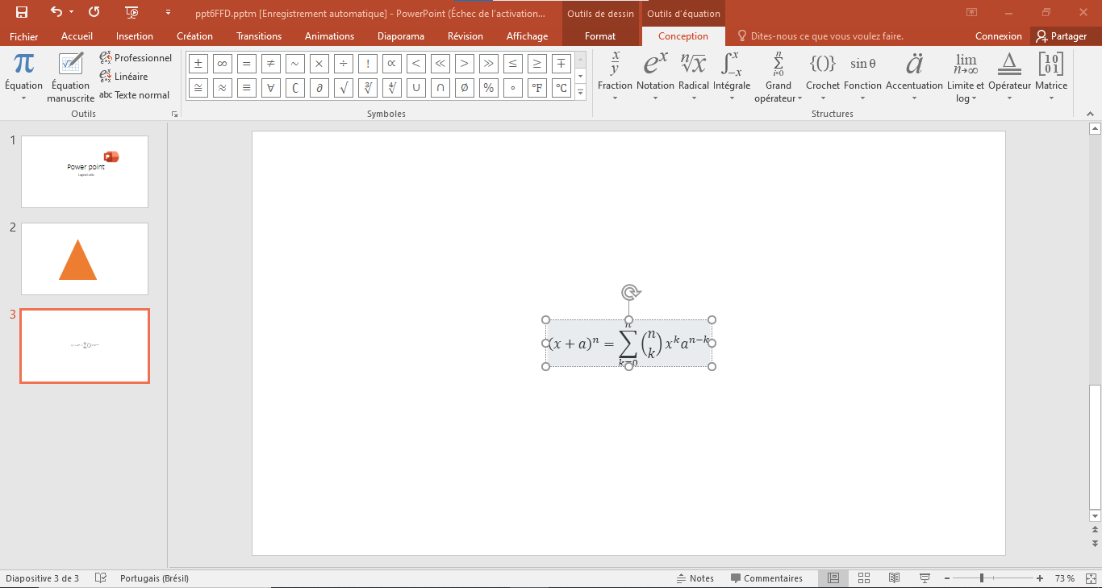1102x588 pixels.
Task: Toggle the Notes pane
Action: pyautogui.click(x=695, y=578)
